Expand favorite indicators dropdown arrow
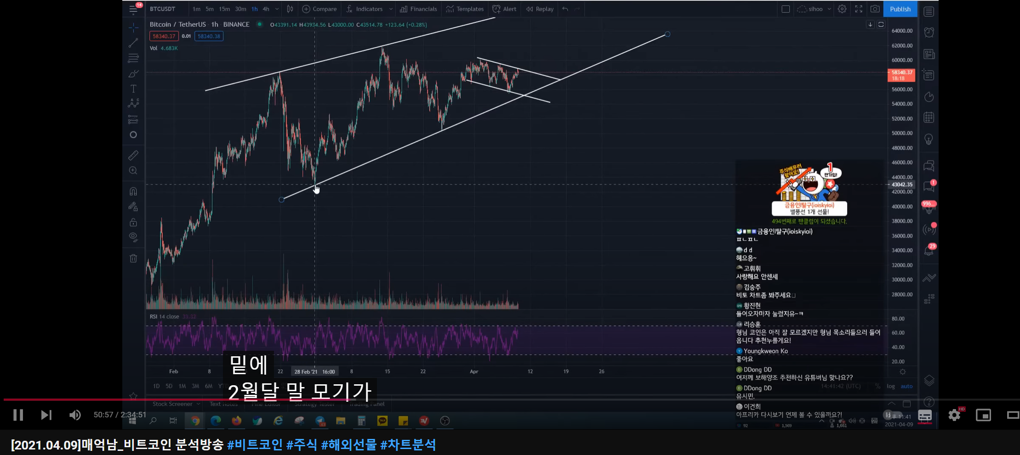This screenshot has height=455, width=1020. (391, 9)
